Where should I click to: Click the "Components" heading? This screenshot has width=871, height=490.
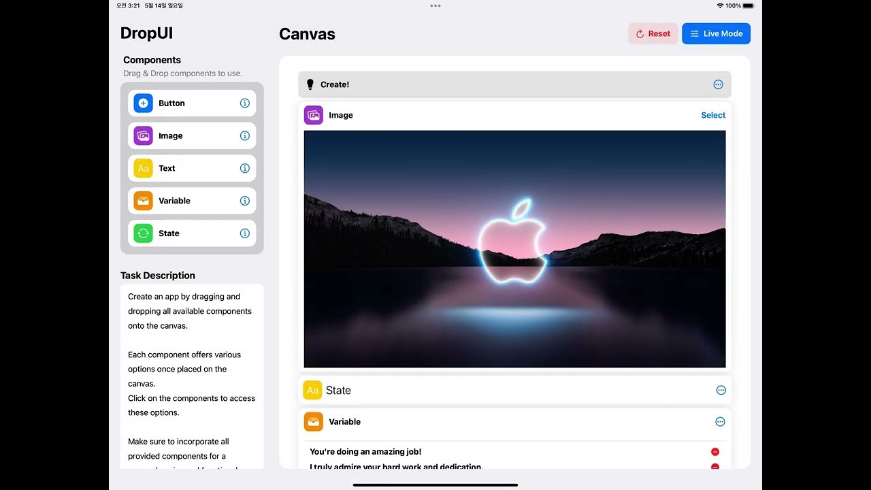(152, 60)
